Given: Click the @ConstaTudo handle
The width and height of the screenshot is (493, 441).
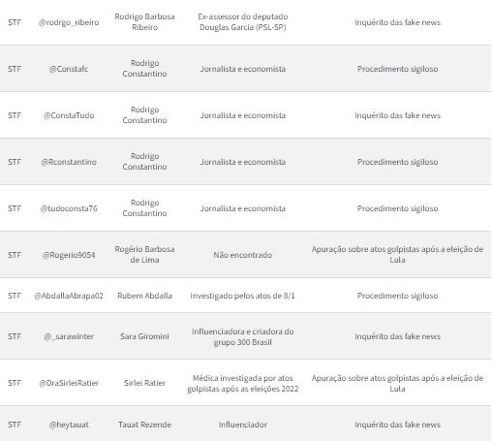Looking at the screenshot, I should pyautogui.click(x=69, y=115).
